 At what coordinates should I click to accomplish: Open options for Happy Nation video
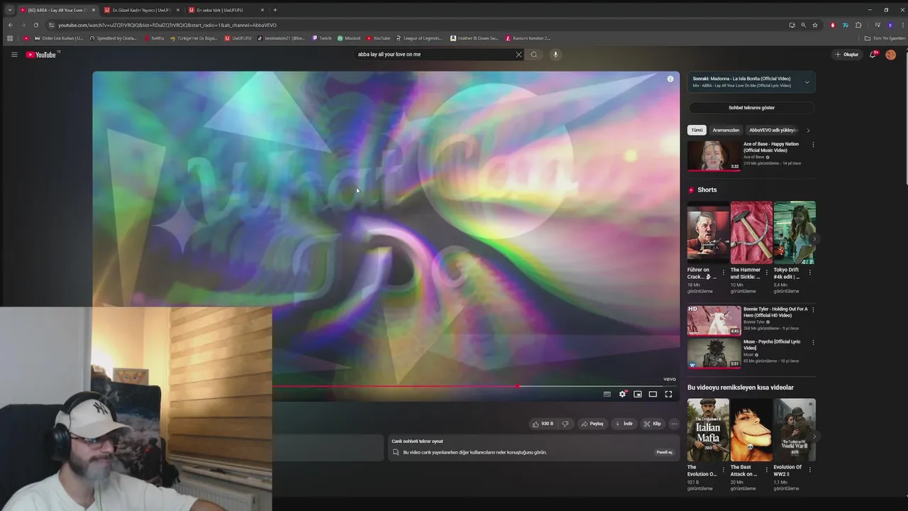[813, 145]
